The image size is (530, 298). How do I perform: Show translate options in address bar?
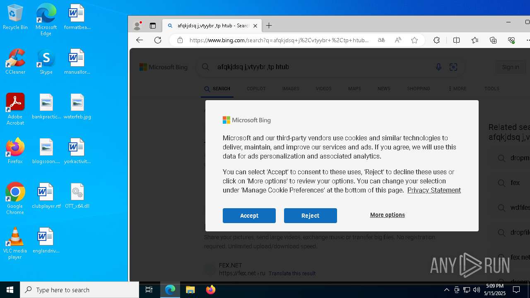pyautogui.click(x=381, y=40)
